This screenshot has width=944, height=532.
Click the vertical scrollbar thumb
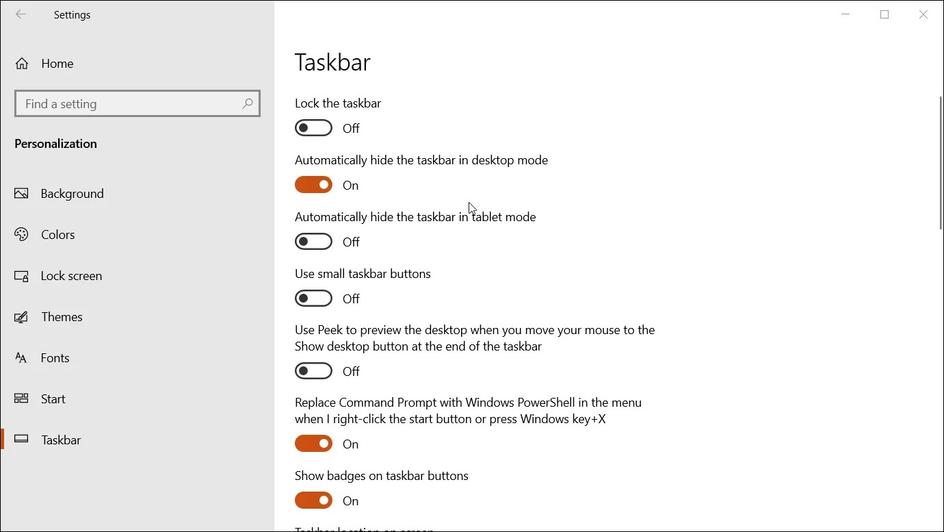pyautogui.click(x=941, y=163)
